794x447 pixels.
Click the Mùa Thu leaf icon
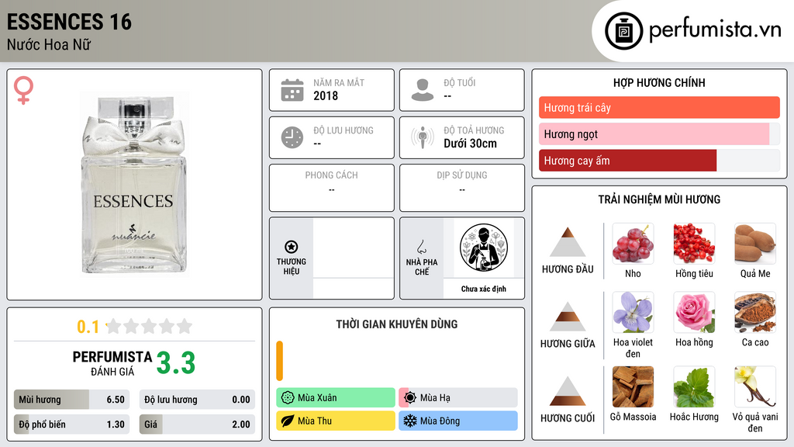pos(288,421)
